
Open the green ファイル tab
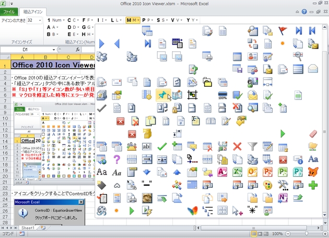(9, 12)
